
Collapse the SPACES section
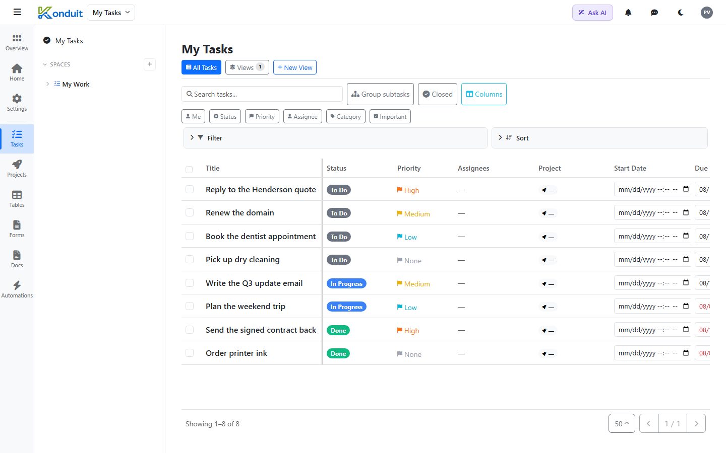point(45,64)
